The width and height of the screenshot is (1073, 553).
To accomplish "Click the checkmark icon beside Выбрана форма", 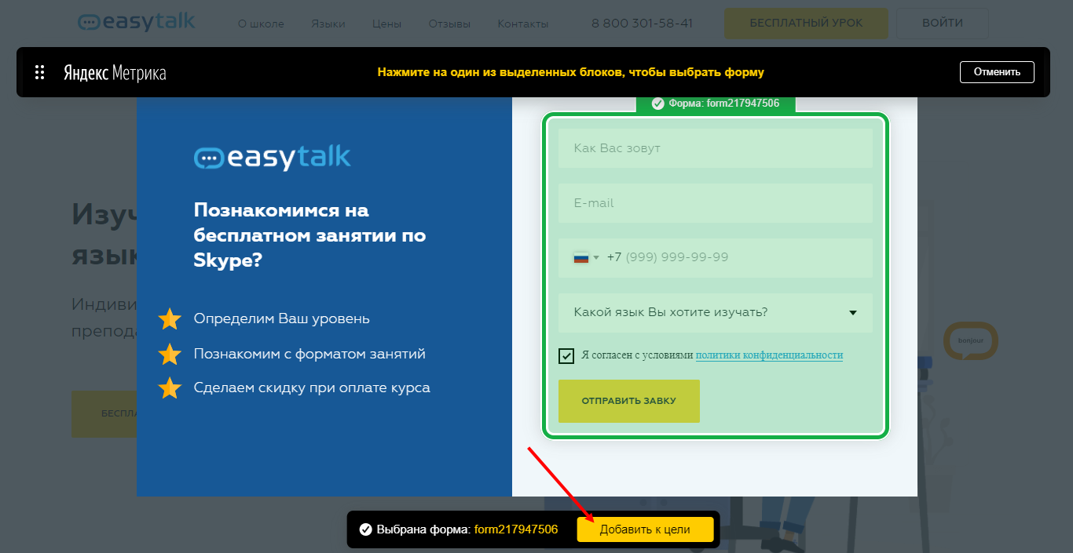I will pos(365,529).
